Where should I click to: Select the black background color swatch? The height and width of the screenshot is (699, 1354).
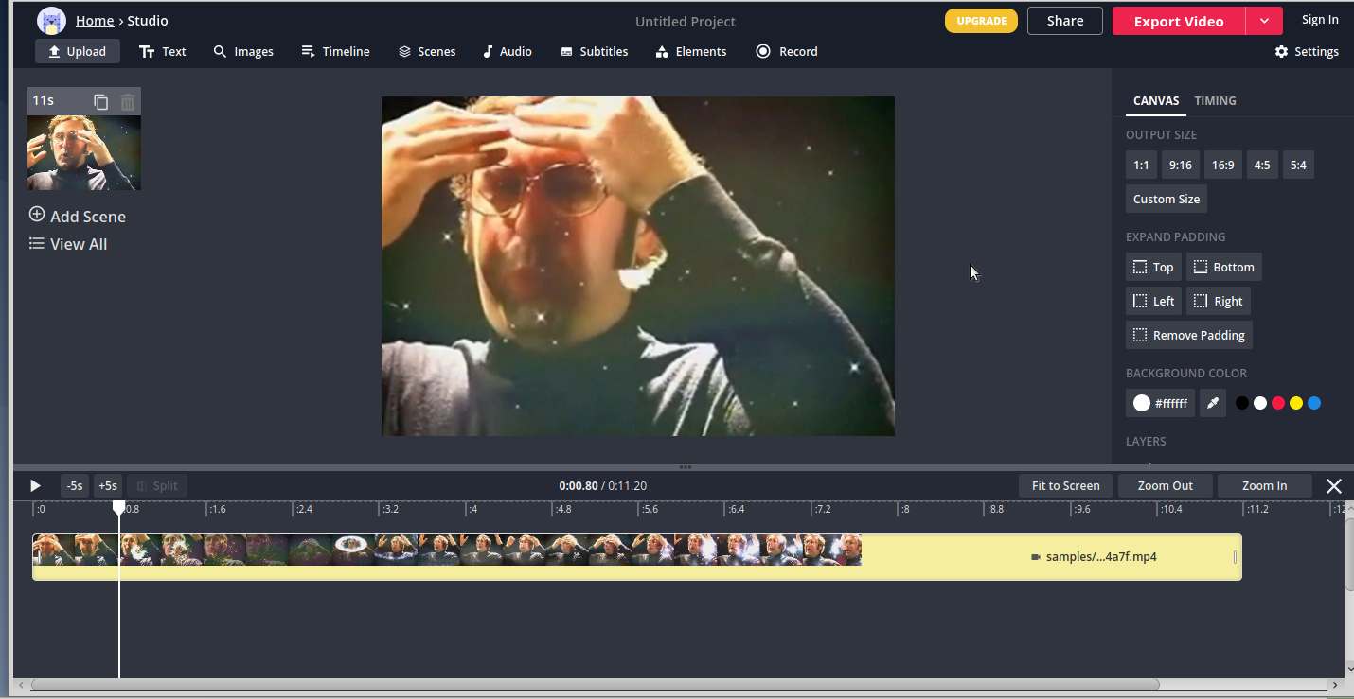tap(1242, 403)
